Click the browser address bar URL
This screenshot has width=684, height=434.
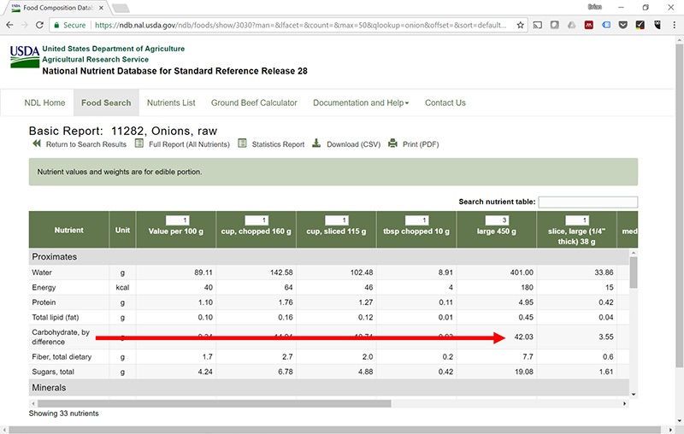(300, 26)
